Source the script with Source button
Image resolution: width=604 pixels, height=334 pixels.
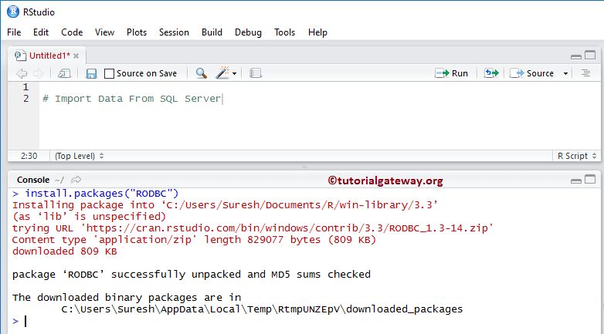[532, 73]
